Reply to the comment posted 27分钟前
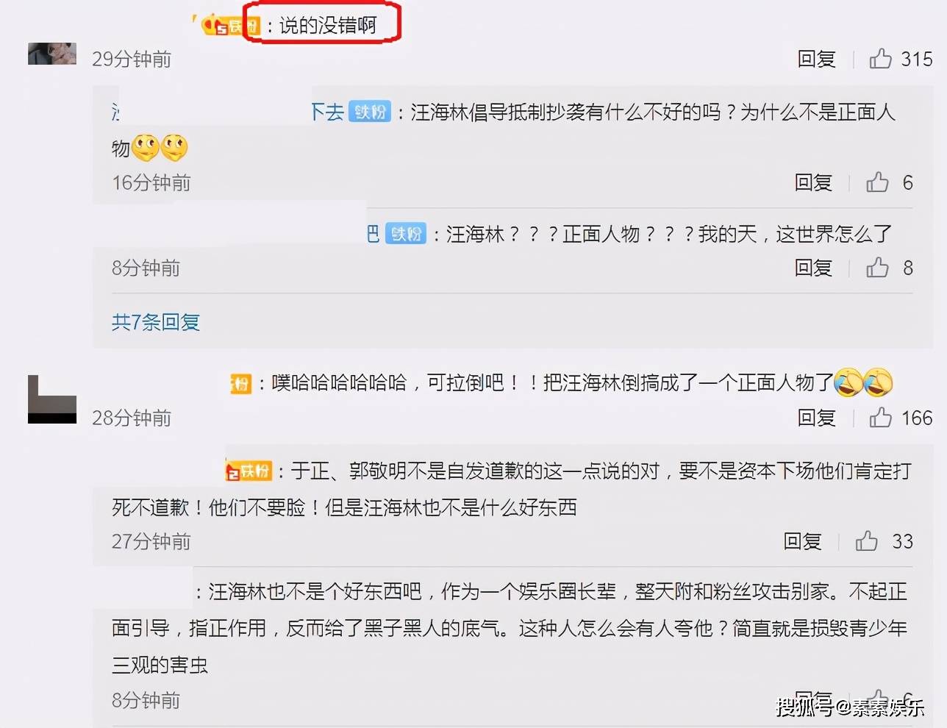Image resolution: width=947 pixels, height=728 pixels. [x=802, y=541]
